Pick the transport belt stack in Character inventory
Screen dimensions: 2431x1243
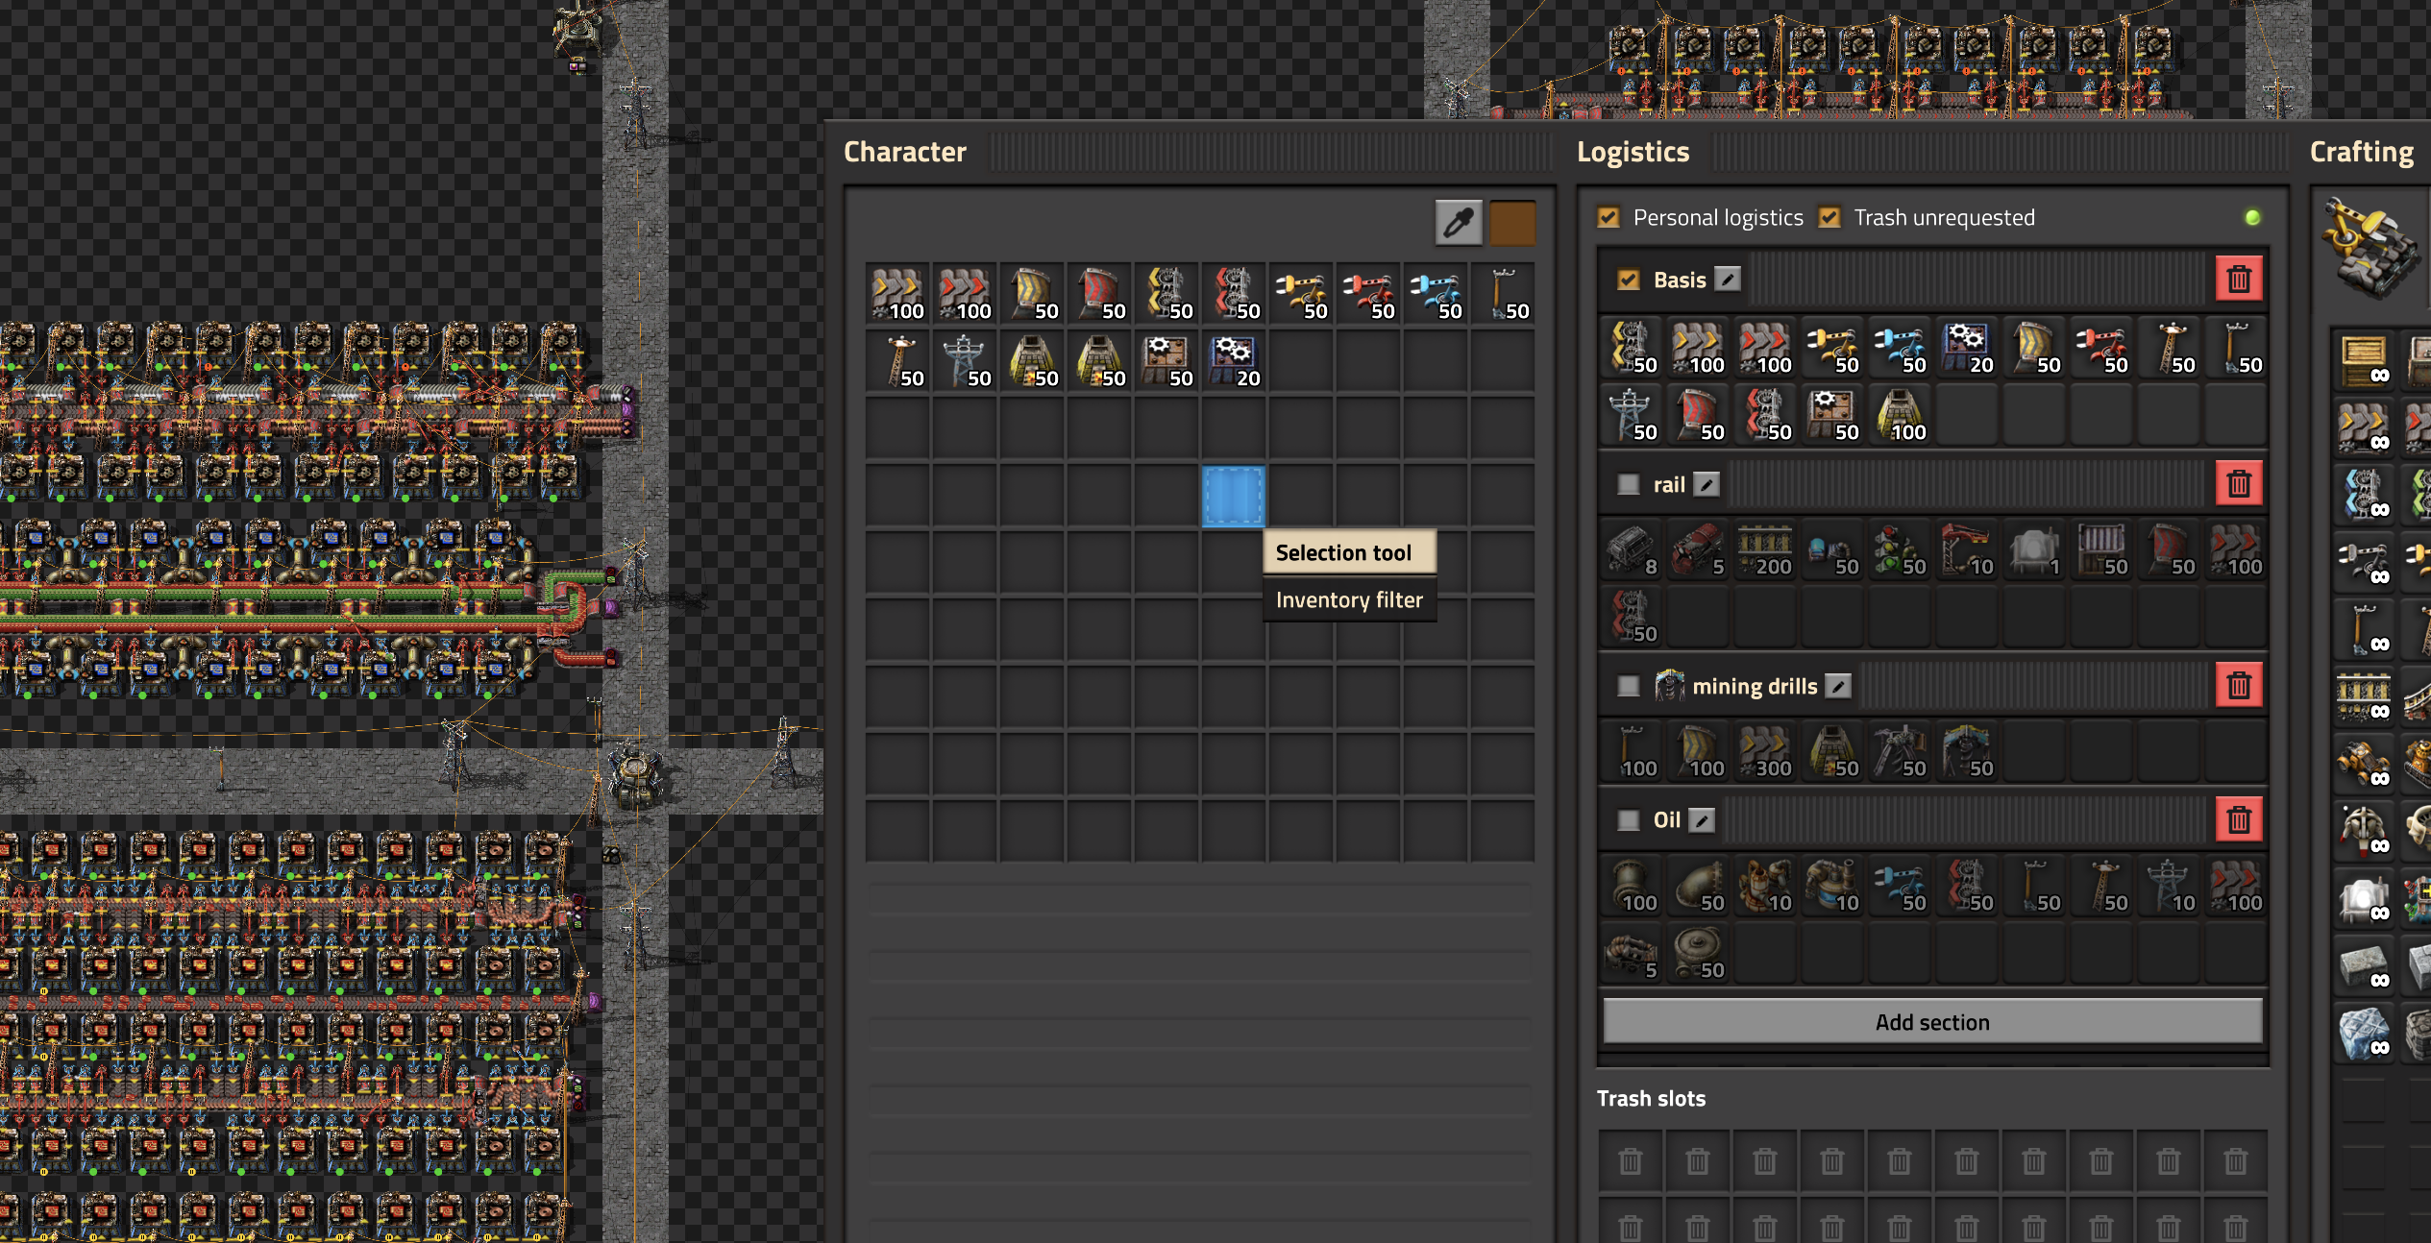(x=897, y=293)
